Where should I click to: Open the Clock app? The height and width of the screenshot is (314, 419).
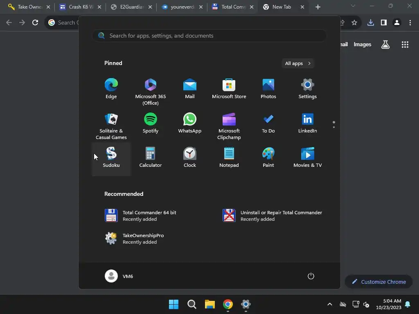click(x=190, y=157)
